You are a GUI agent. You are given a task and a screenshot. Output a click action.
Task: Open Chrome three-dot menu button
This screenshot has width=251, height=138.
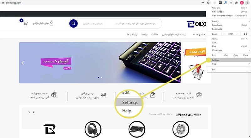point(247,3)
